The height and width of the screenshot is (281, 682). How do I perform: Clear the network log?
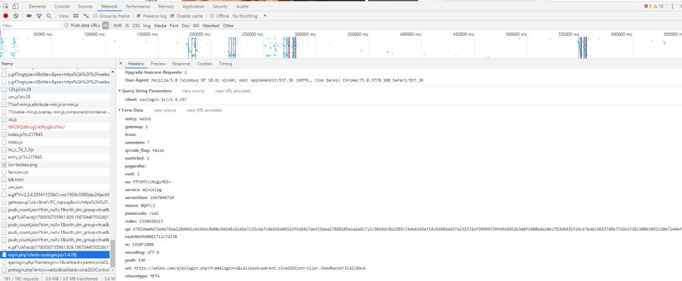click(x=16, y=16)
